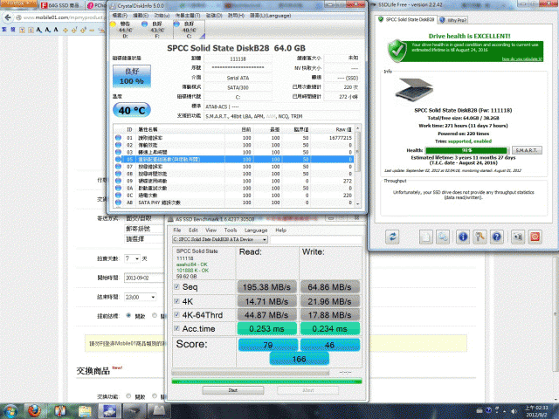This screenshot has width=559, height=419.
Task: Click the blue question mark help icon
Action: 497,237
